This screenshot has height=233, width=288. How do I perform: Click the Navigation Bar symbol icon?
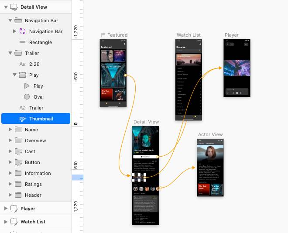pyautogui.click(x=23, y=31)
